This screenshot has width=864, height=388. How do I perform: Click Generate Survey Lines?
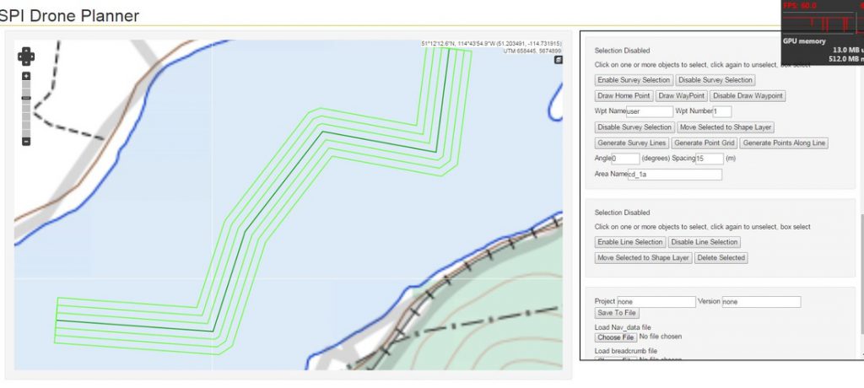[x=632, y=143]
